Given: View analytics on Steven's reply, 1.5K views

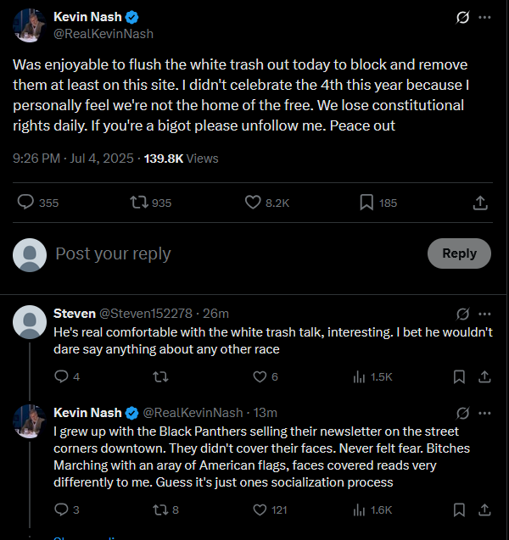Looking at the screenshot, I should [x=360, y=376].
